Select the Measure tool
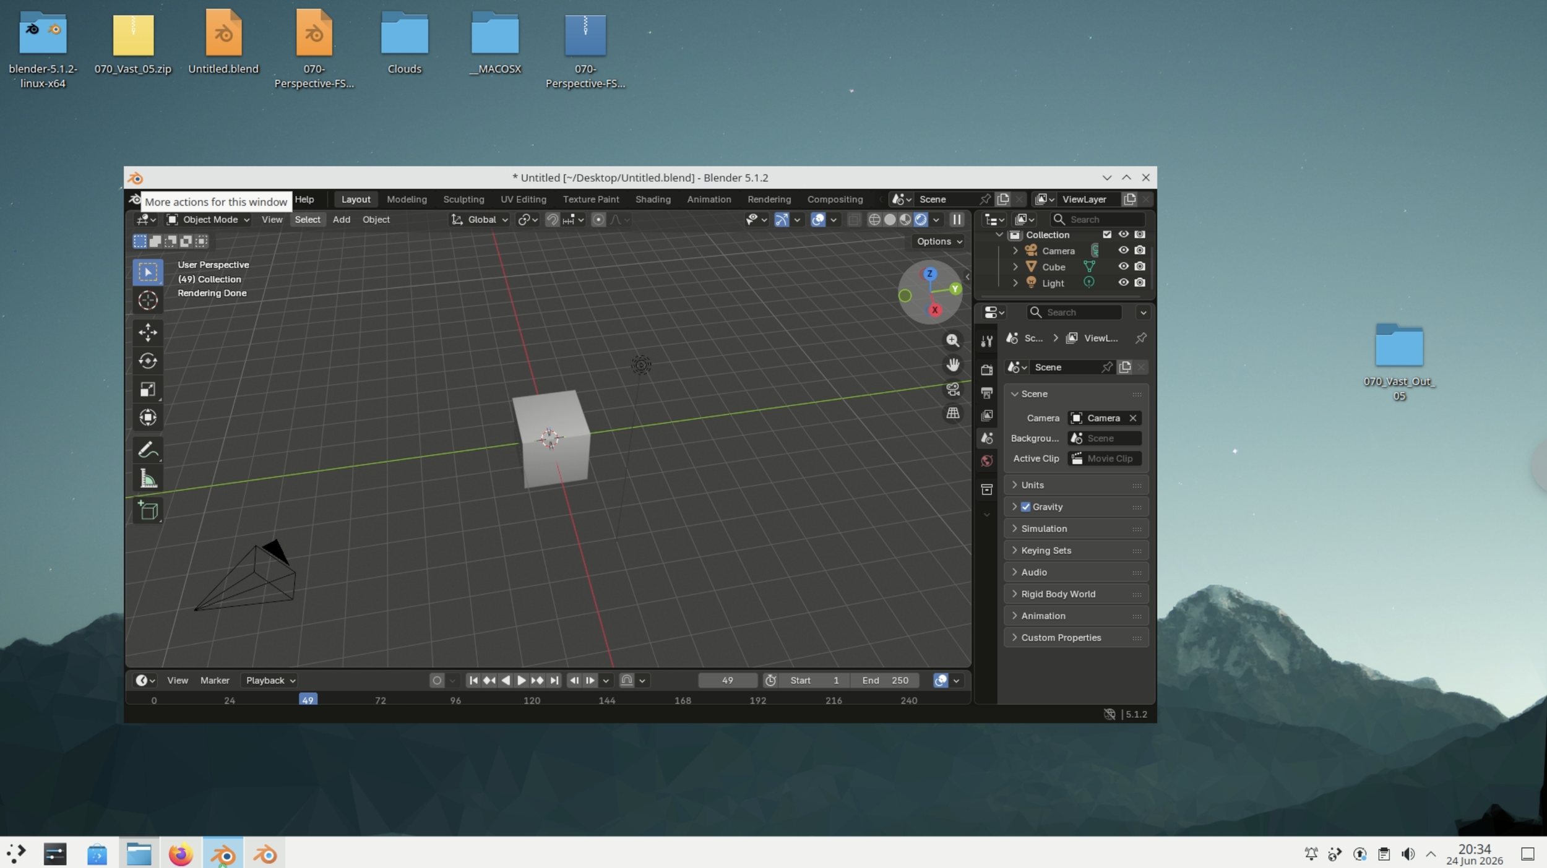The image size is (1547, 868). tap(147, 478)
